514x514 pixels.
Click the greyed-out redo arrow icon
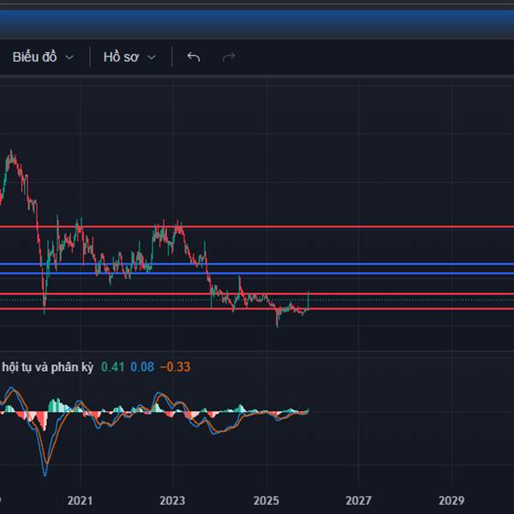pos(229,57)
